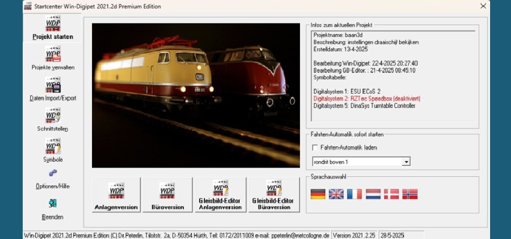Expand the rondrit boven 1 dropdown
This screenshot has height=239, width=511.
point(406,161)
